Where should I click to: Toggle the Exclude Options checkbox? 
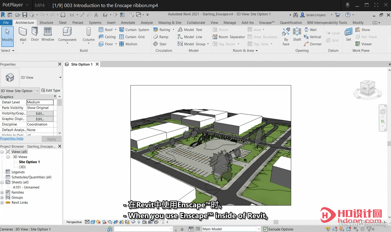coord(265,229)
